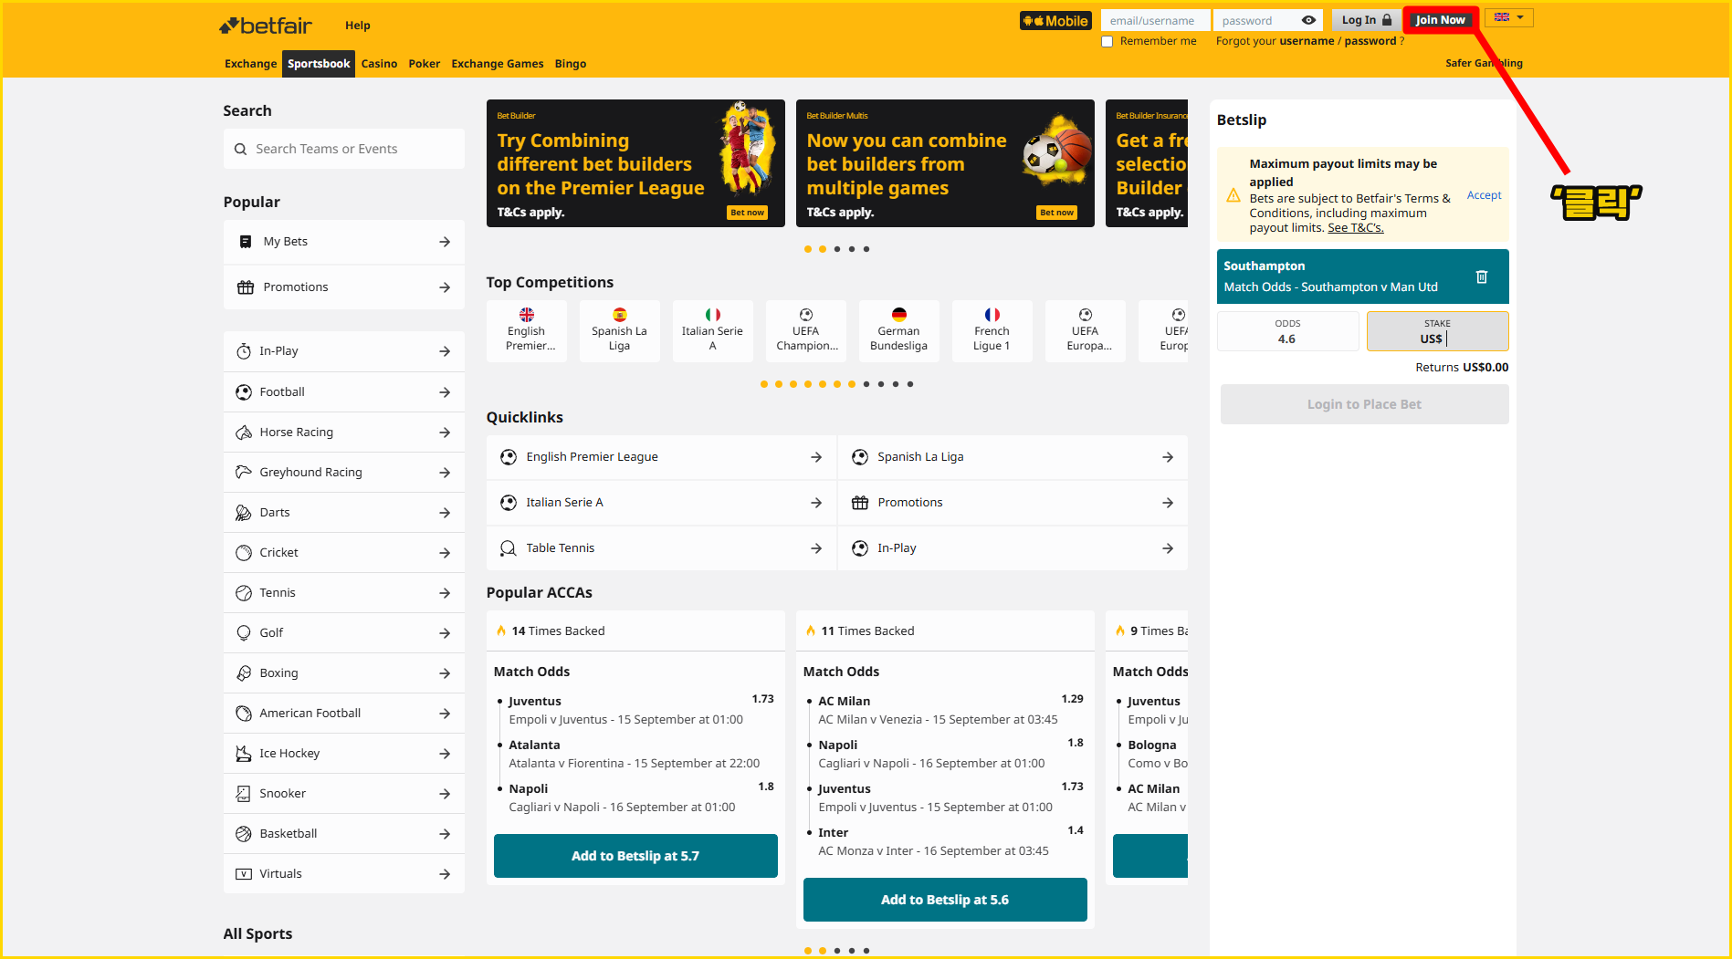Open the language flag dropdown

coord(1508,18)
